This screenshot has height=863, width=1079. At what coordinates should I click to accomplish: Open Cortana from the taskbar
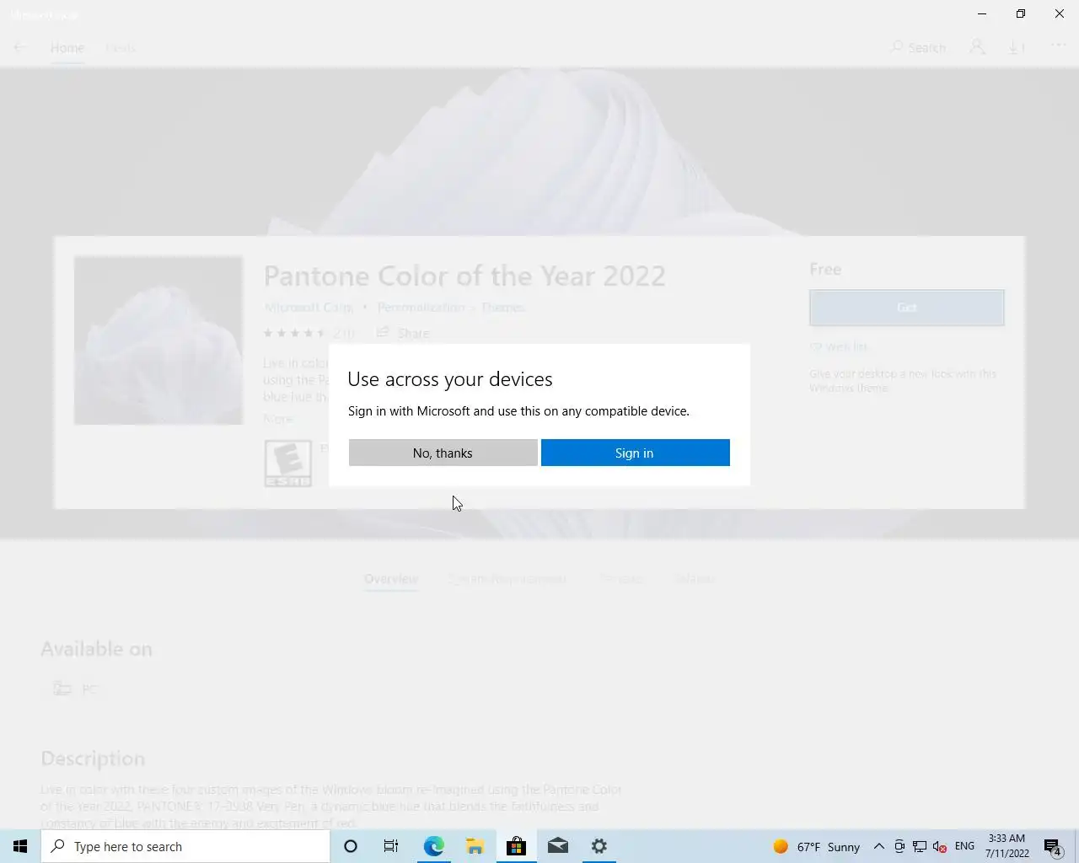tap(351, 846)
